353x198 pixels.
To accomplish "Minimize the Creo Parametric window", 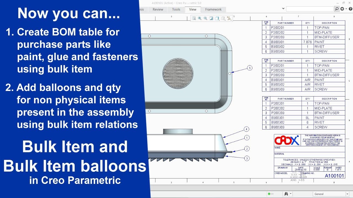I will [338, 3].
